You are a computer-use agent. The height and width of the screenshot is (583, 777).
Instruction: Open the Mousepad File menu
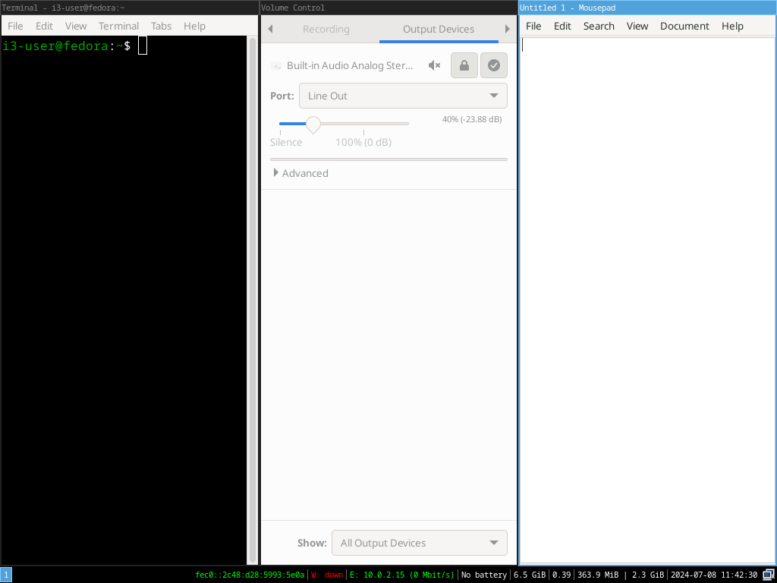coord(533,26)
